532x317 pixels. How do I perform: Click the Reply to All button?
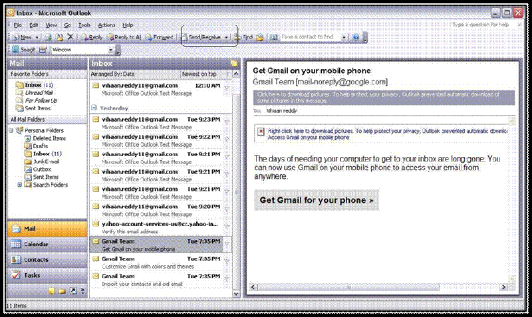124,37
